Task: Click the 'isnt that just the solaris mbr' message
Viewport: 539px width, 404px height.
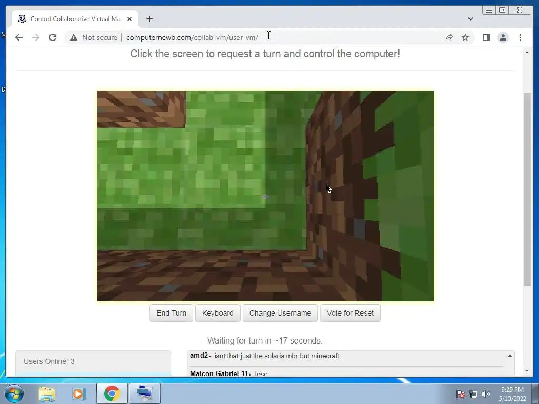Action: pyautogui.click(x=277, y=356)
